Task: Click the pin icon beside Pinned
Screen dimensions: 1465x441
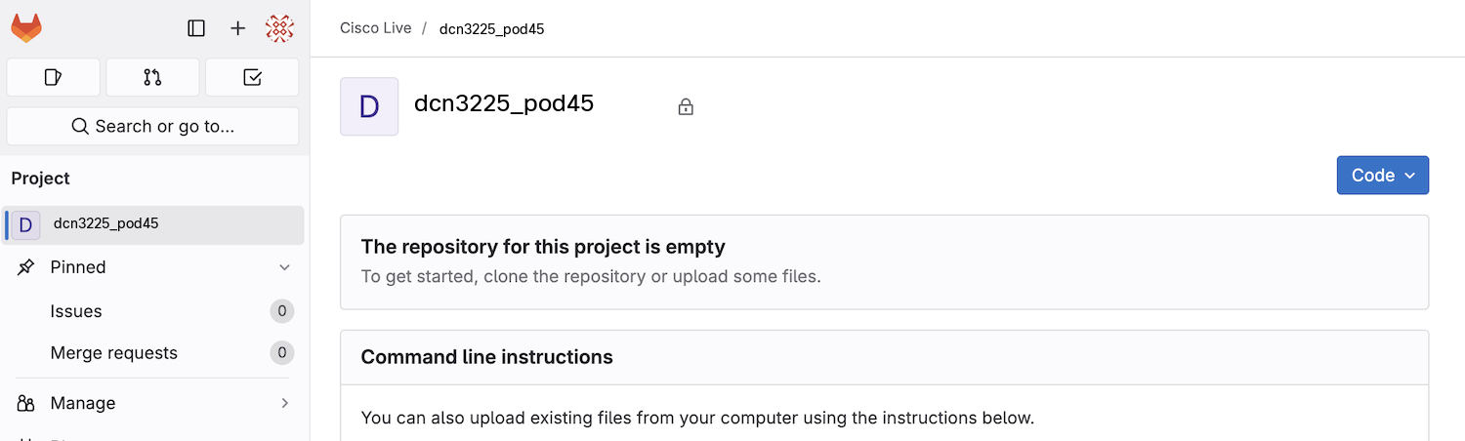Action: pyautogui.click(x=26, y=267)
